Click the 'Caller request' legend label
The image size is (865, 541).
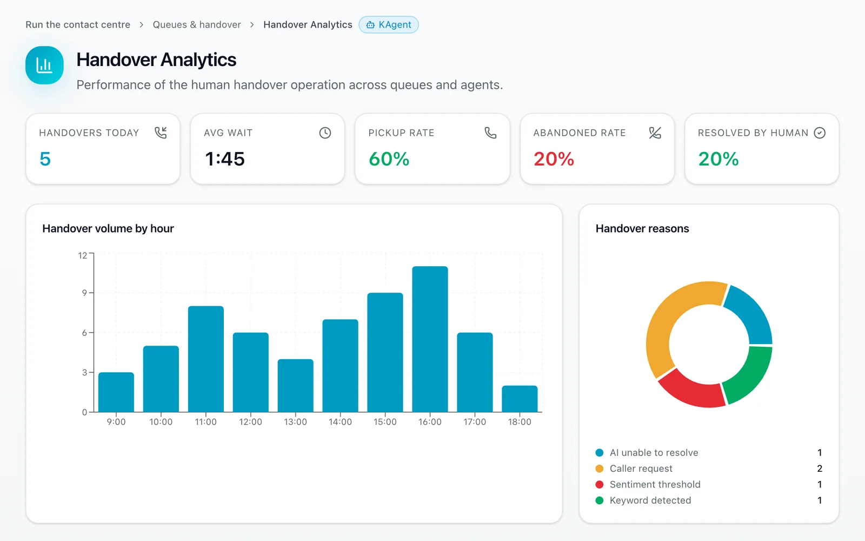pyautogui.click(x=641, y=469)
